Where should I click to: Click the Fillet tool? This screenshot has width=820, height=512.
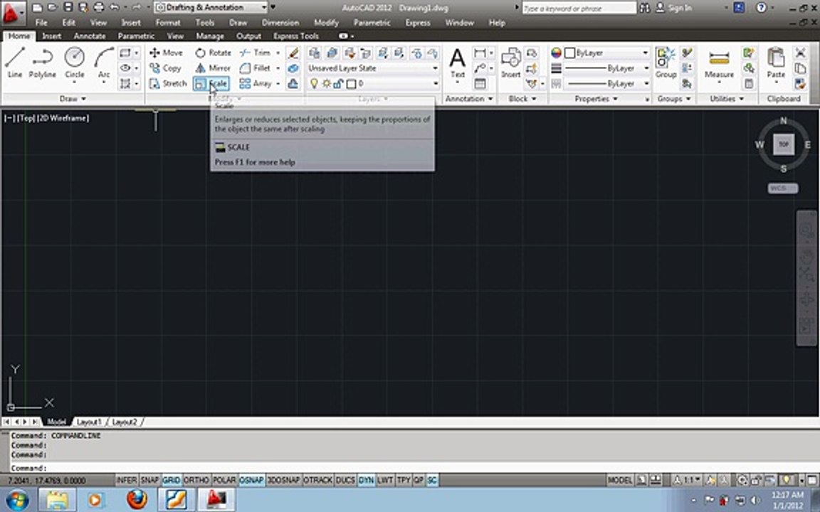pyautogui.click(x=256, y=68)
